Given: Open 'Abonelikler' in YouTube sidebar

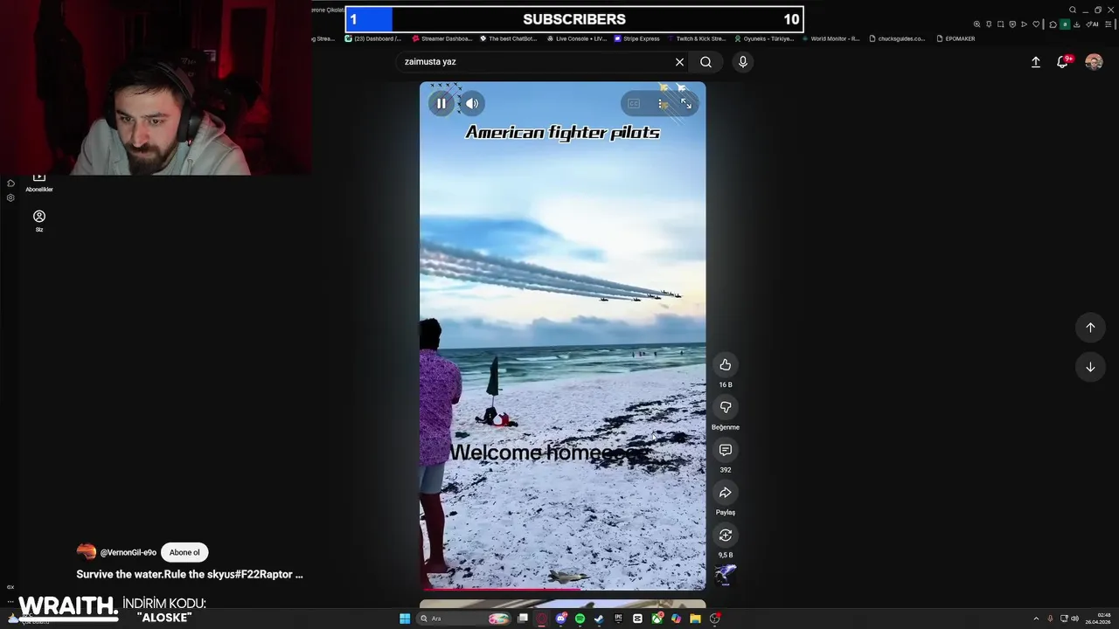Looking at the screenshot, I should pyautogui.click(x=39, y=182).
